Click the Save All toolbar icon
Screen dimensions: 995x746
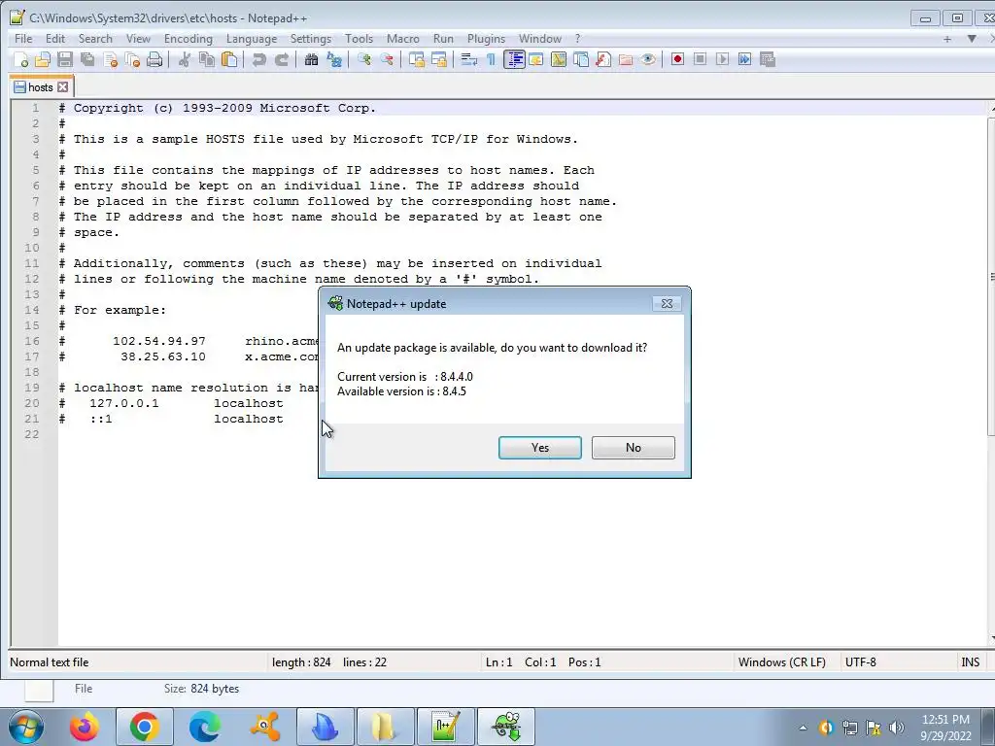pyautogui.click(x=87, y=59)
